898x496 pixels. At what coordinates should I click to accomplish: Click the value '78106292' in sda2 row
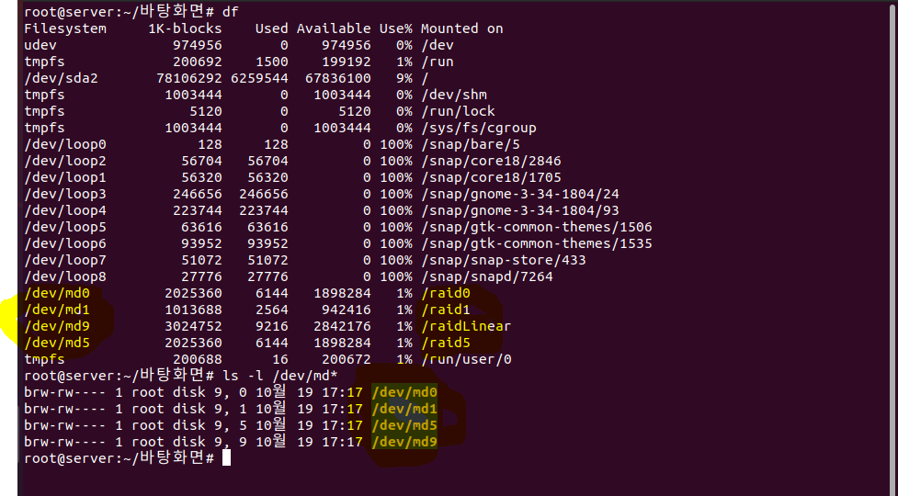(189, 78)
